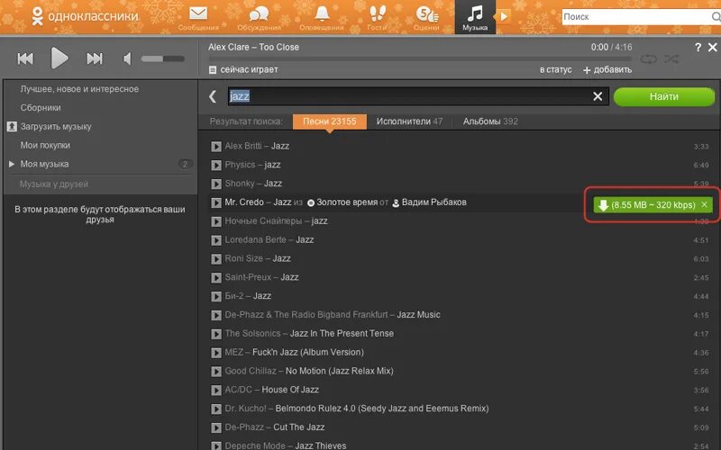Open the Music note tab
Image resolution: width=721 pixels, height=450 pixels.
point(475,17)
